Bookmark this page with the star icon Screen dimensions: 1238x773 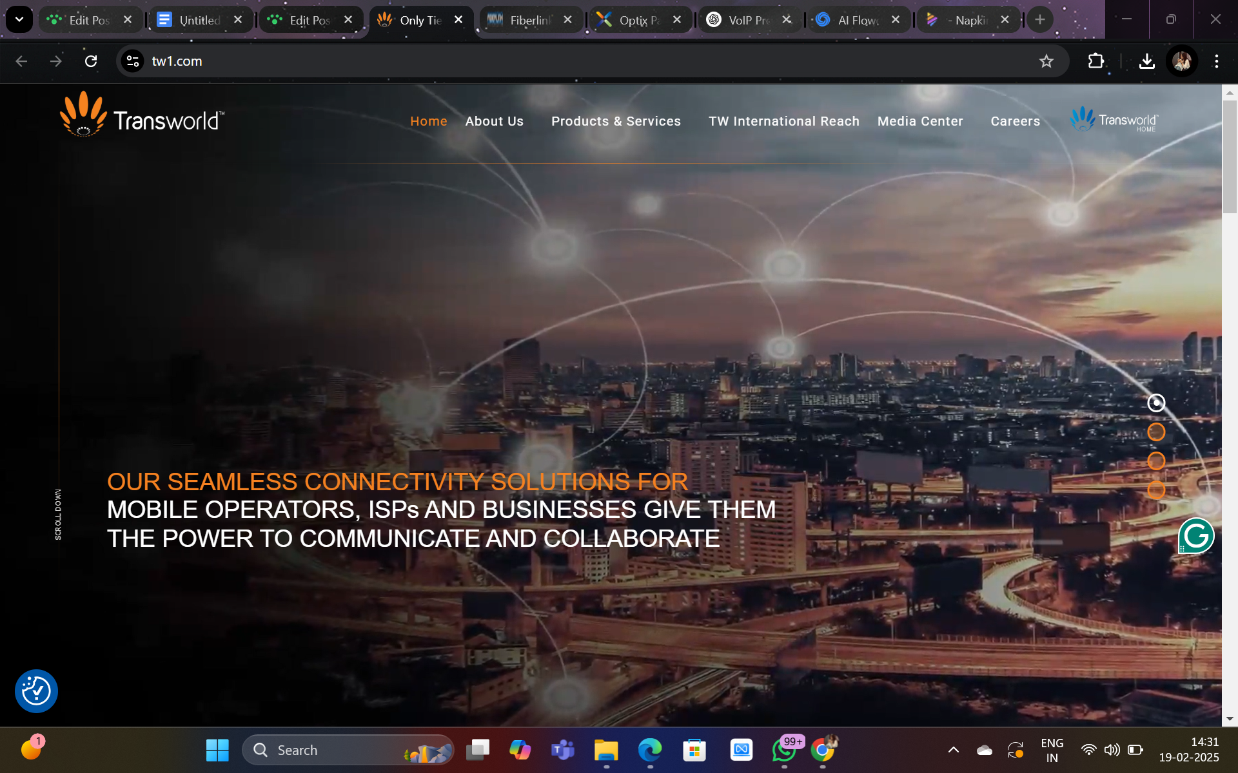pos(1046,61)
